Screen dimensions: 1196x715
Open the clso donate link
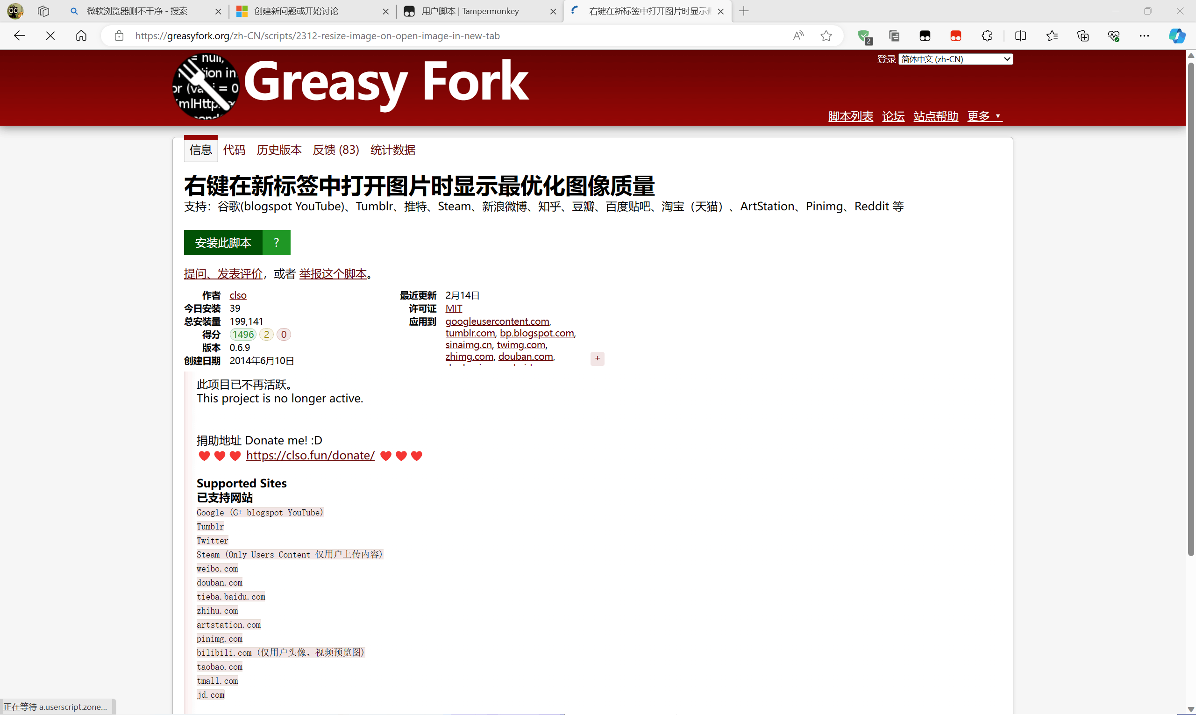[x=310, y=455]
